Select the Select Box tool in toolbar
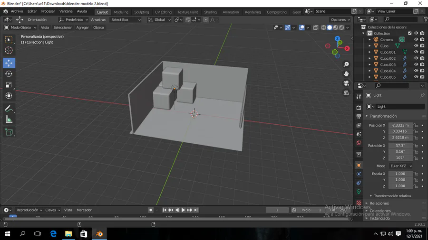Screen dimensions: 428x240 [x=9, y=40]
